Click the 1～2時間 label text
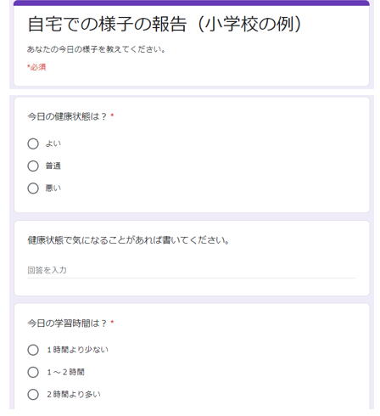This screenshot has width=380, height=416. click(x=65, y=372)
